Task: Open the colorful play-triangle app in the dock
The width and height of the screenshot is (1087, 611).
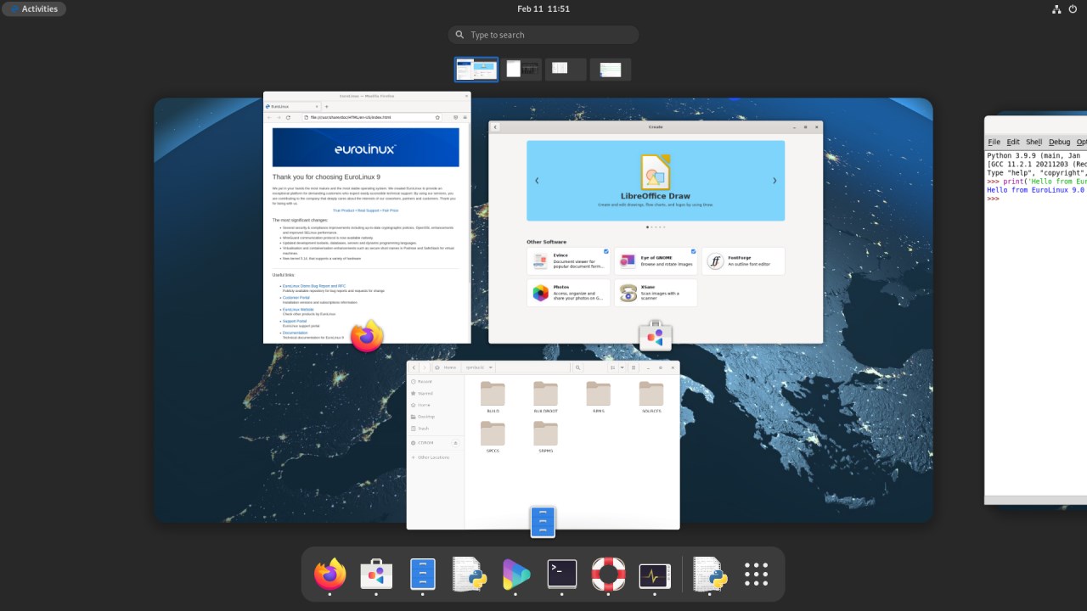Action: pos(515,575)
